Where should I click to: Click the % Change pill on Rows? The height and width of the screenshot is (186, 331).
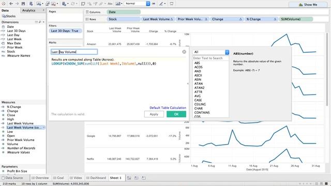click(x=261, y=19)
